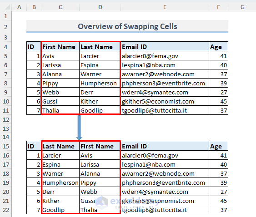
Task: Click 'Age' header in row 15
Action: point(218,146)
